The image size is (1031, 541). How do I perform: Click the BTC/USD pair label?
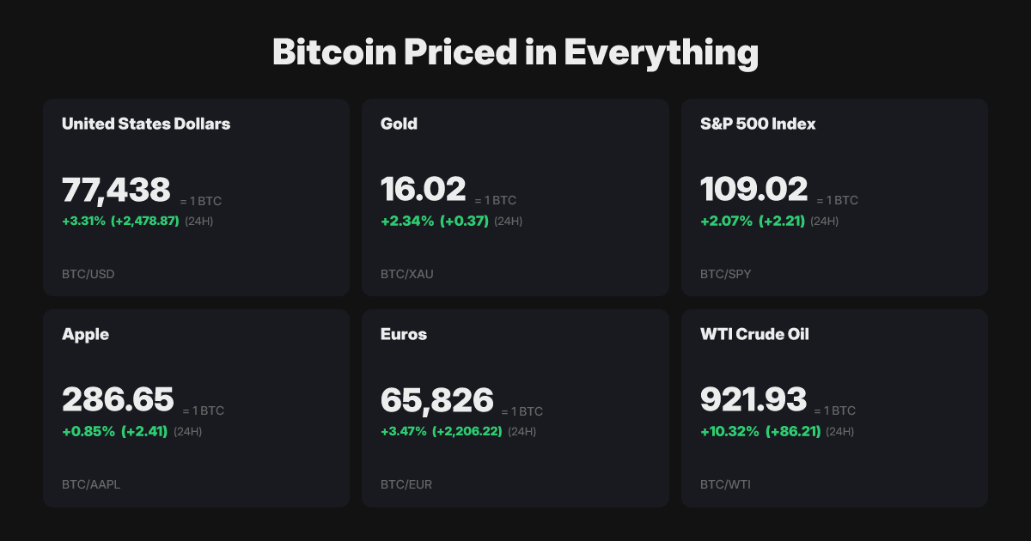(x=88, y=275)
